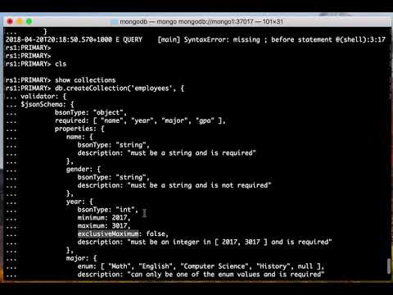Image resolution: width=393 pixels, height=295 pixels.
Task: Click the 'properties: {' line
Action: point(79,129)
